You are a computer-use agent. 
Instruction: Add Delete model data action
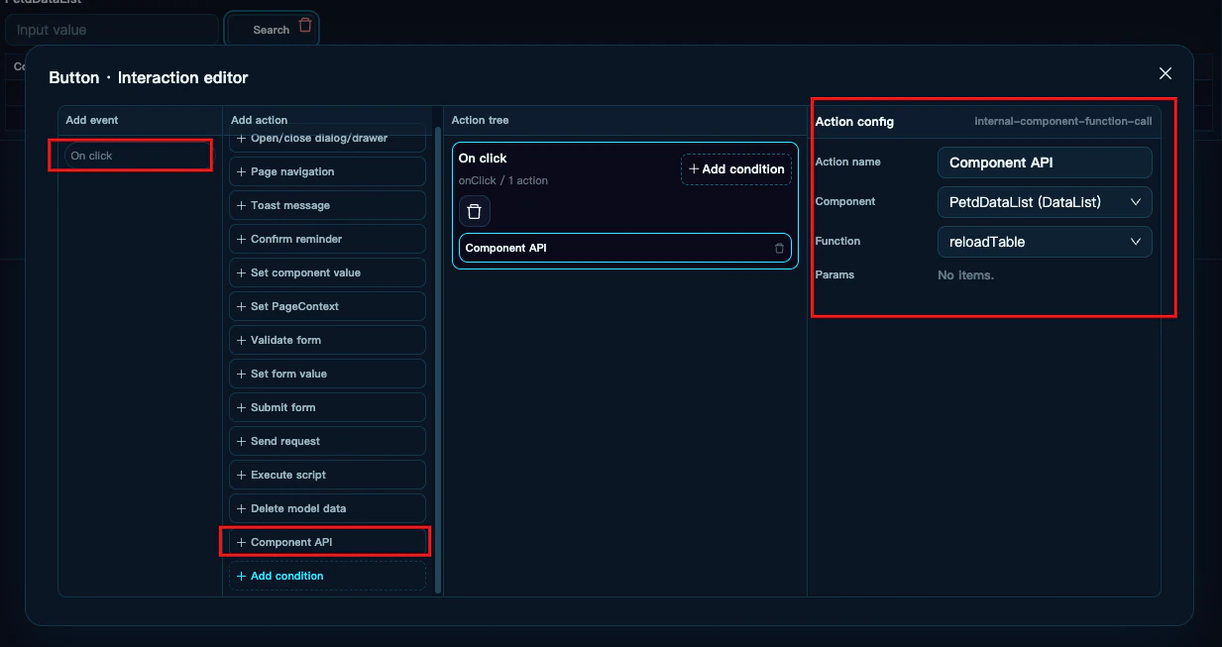coord(327,508)
